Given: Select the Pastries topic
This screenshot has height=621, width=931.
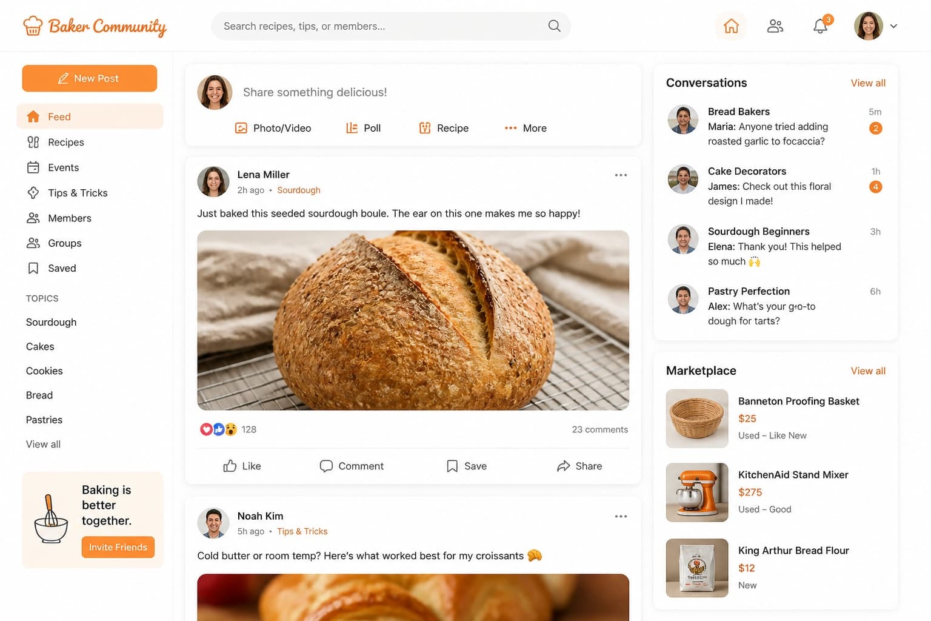Looking at the screenshot, I should tap(44, 420).
